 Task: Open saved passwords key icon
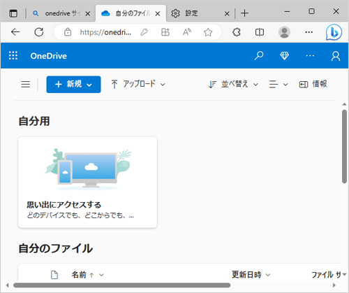[144, 32]
